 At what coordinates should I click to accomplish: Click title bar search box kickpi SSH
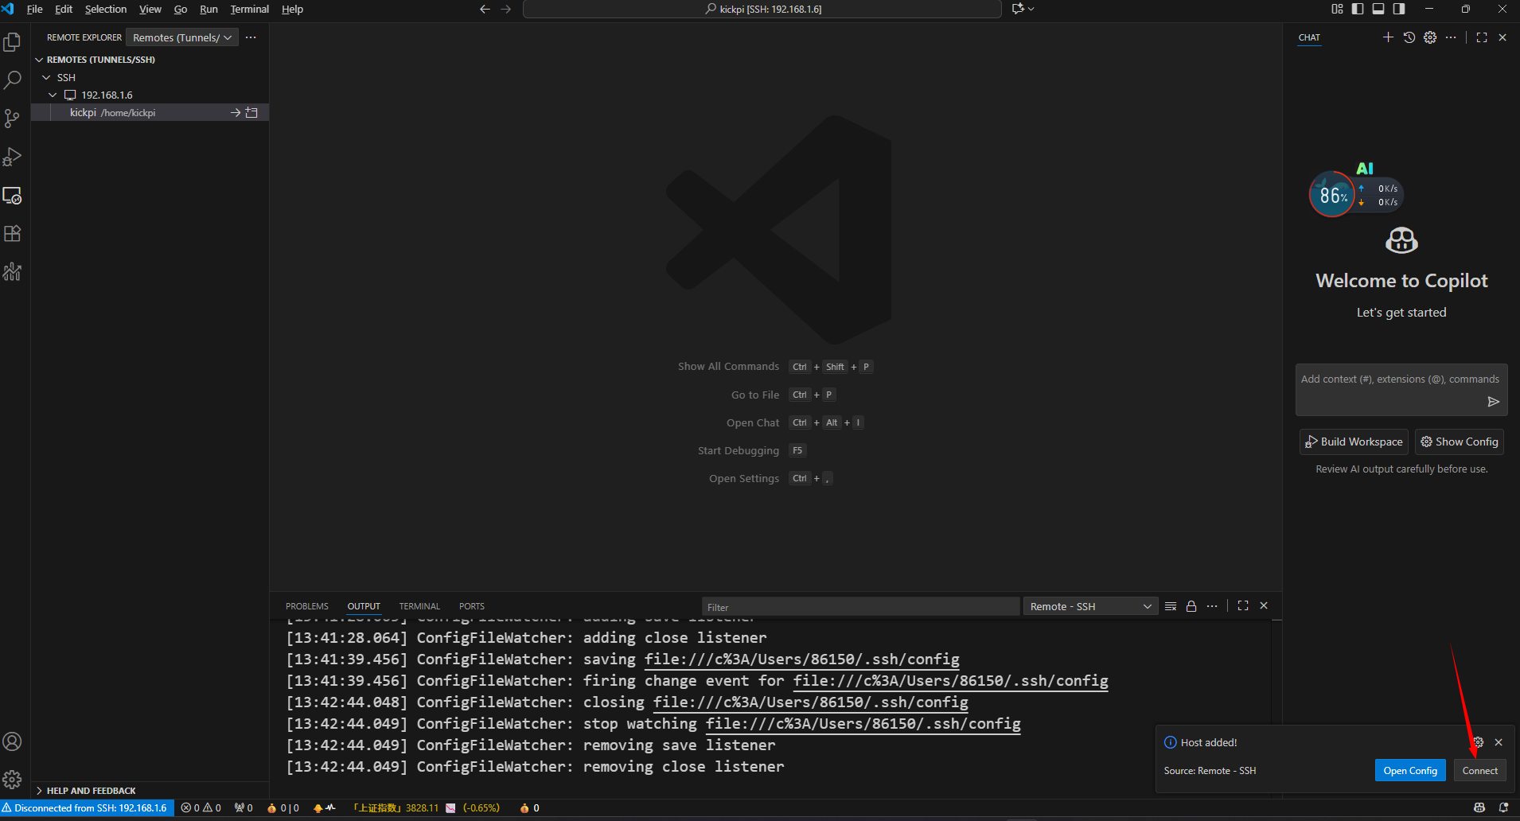762,9
